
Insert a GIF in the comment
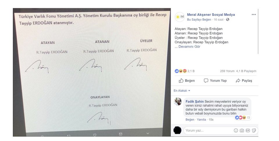248,131
